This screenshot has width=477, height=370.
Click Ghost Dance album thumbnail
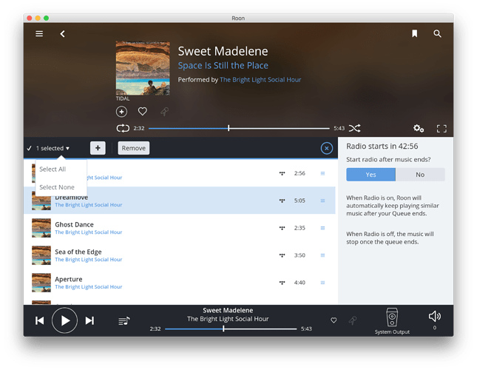41,228
